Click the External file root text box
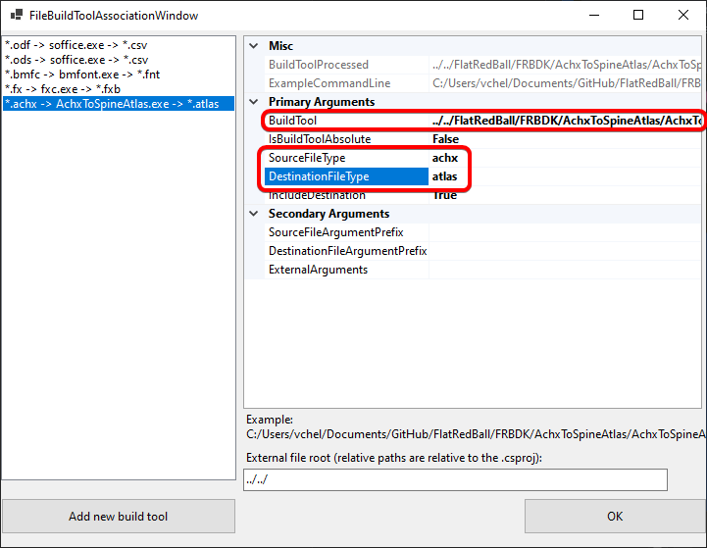Viewport: 707px width, 548px height. (455, 479)
